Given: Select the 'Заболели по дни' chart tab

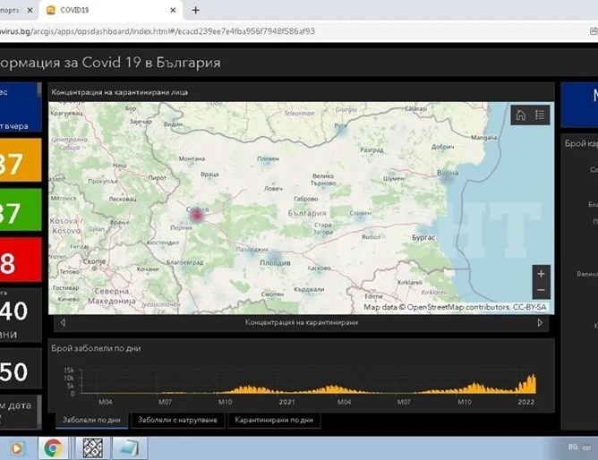Looking at the screenshot, I should coord(91,420).
